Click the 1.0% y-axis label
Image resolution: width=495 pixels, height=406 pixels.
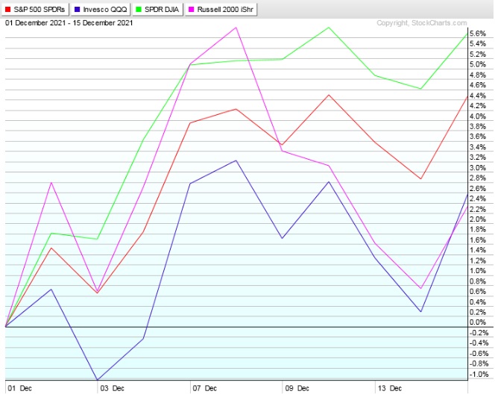coord(478,271)
